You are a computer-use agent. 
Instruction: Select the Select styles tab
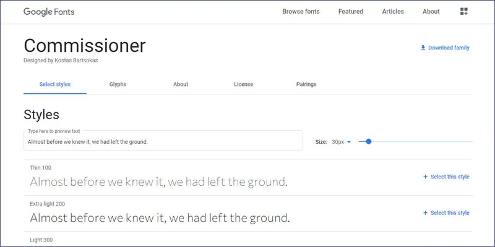coord(55,85)
